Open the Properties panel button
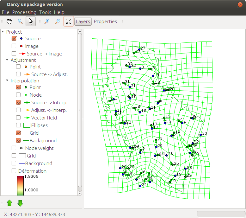 (105, 22)
